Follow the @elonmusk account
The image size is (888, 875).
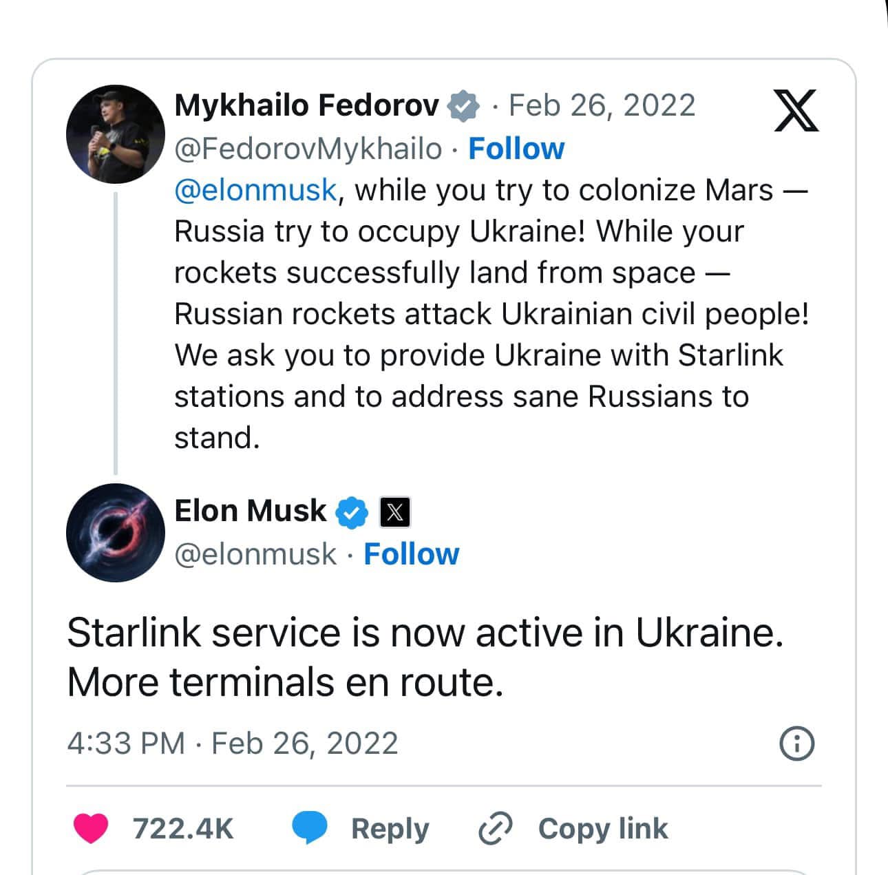pos(411,554)
